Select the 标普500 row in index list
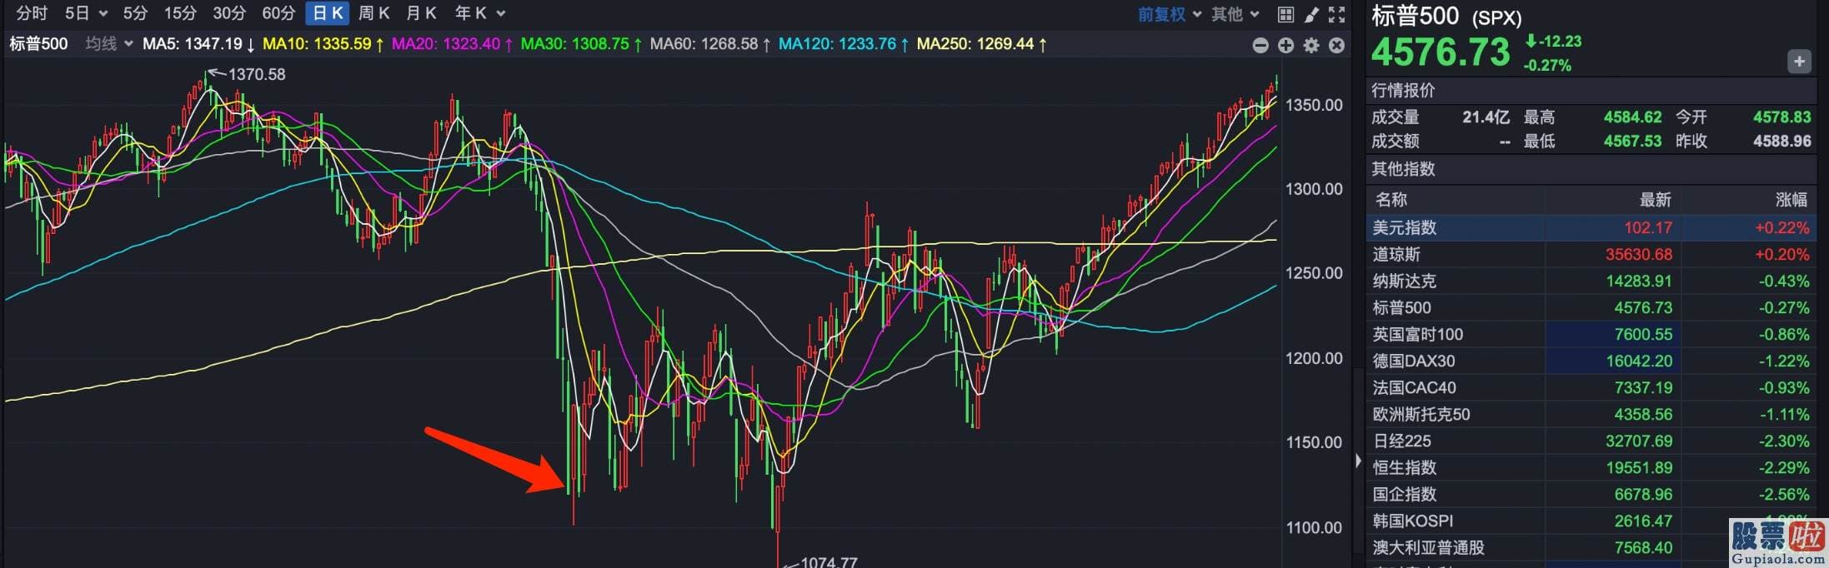Image resolution: width=1829 pixels, height=568 pixels. [x=1591, y=307]
